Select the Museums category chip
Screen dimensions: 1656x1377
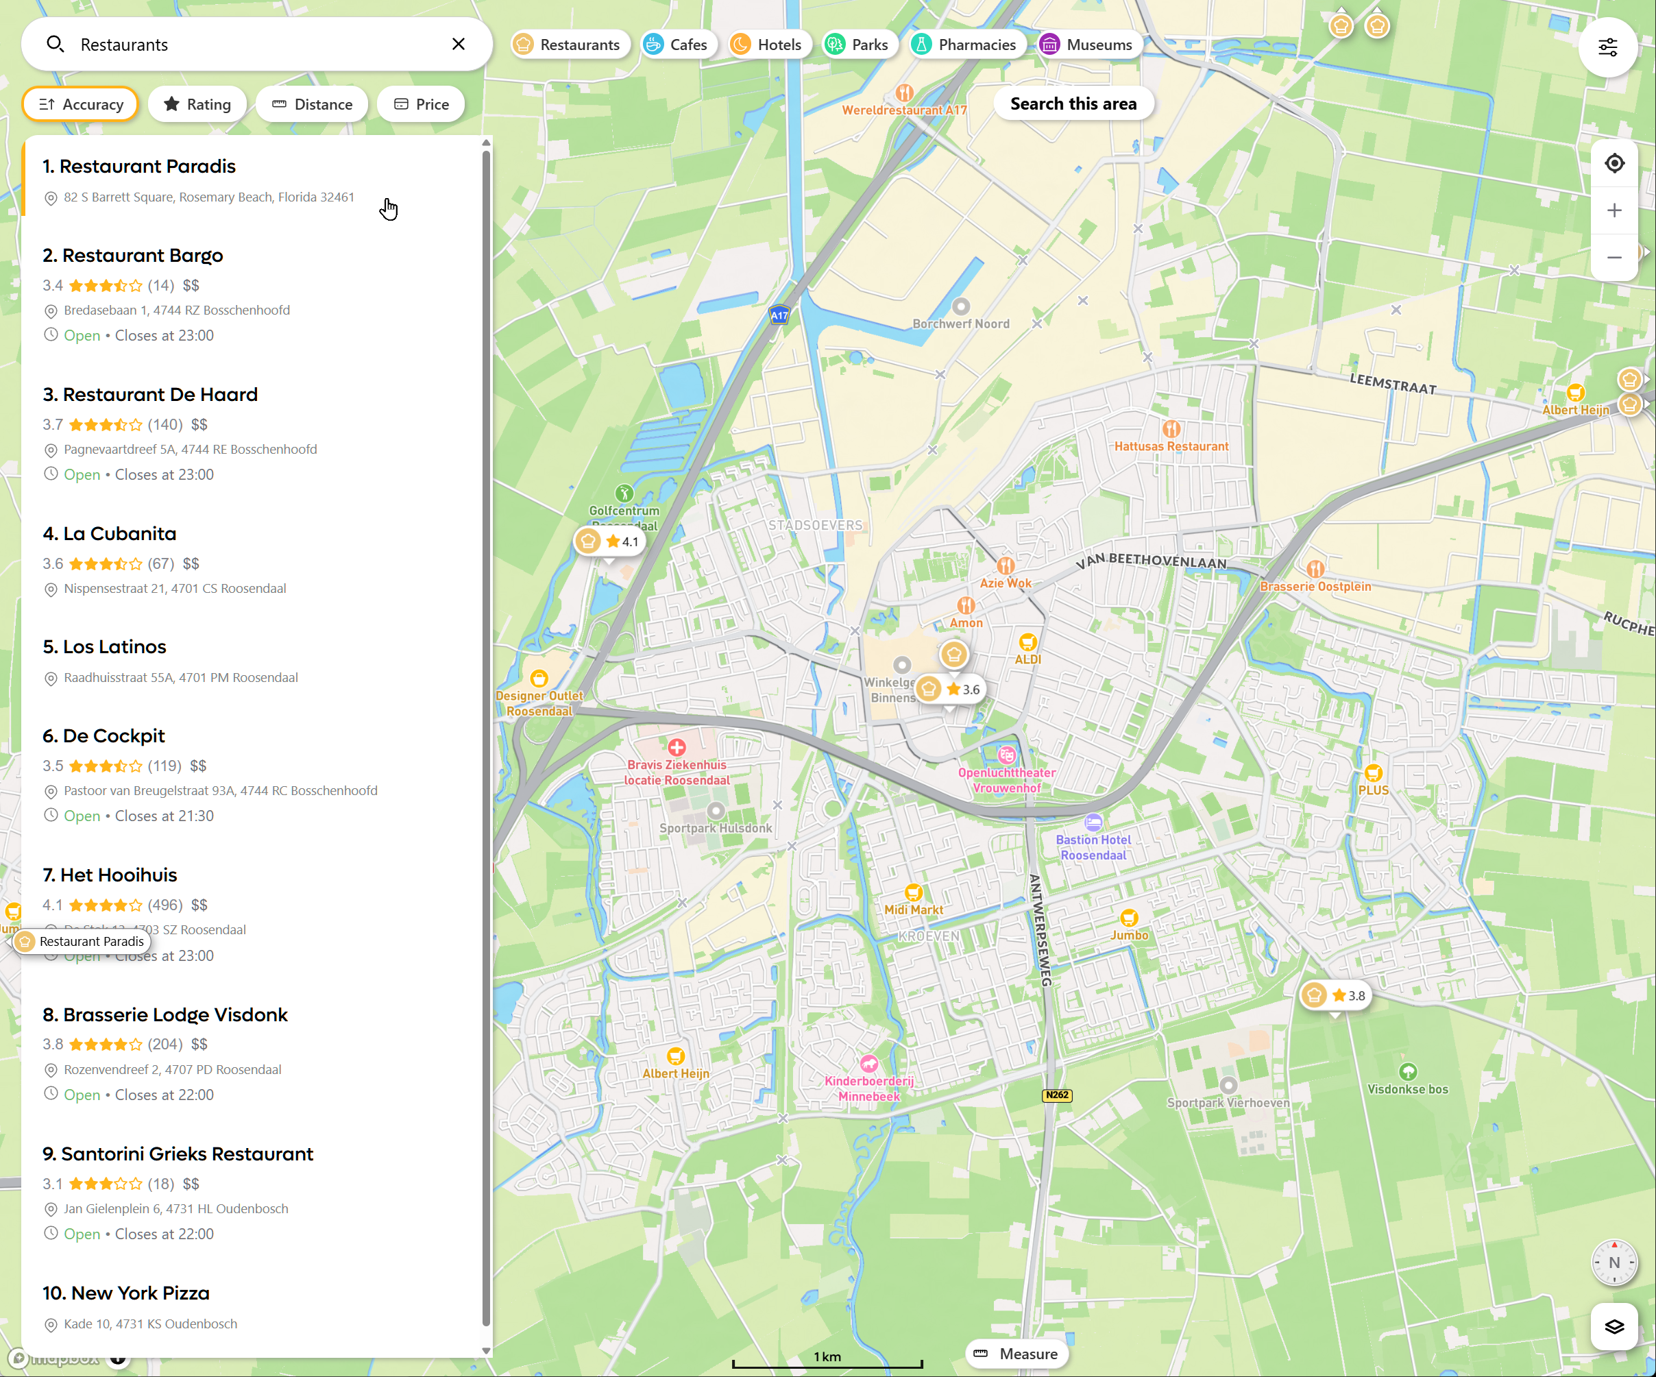coord(1086,44)
